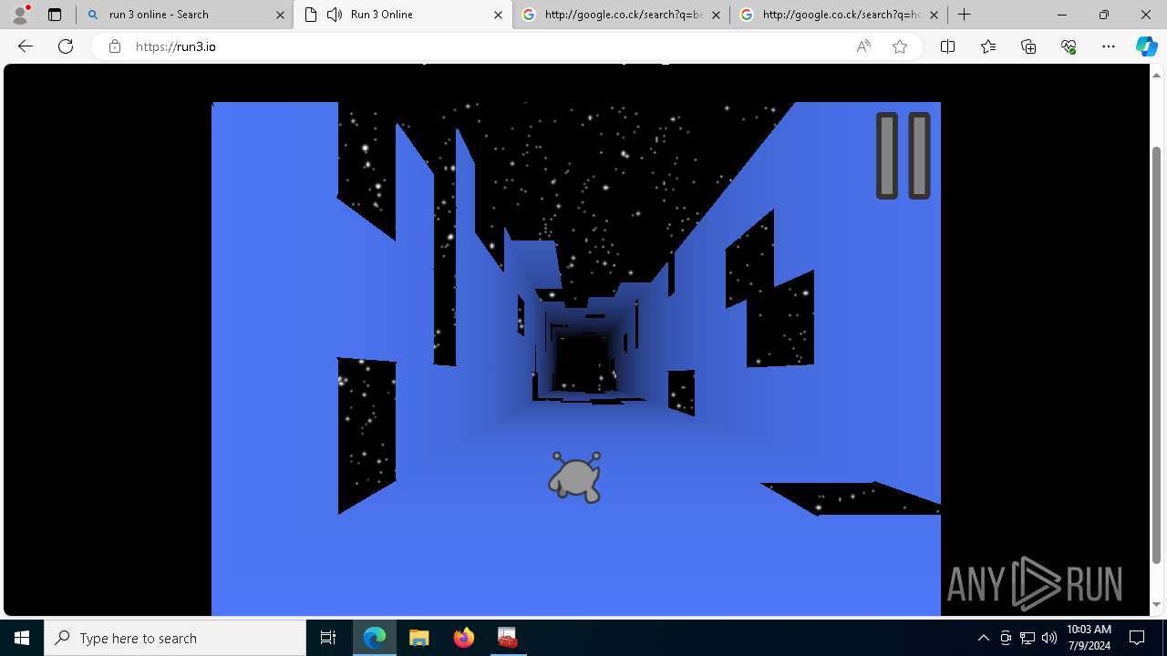Open the network status tray icon
Viewport: 1167px width, 656px height.
[x=1028, y=638]
